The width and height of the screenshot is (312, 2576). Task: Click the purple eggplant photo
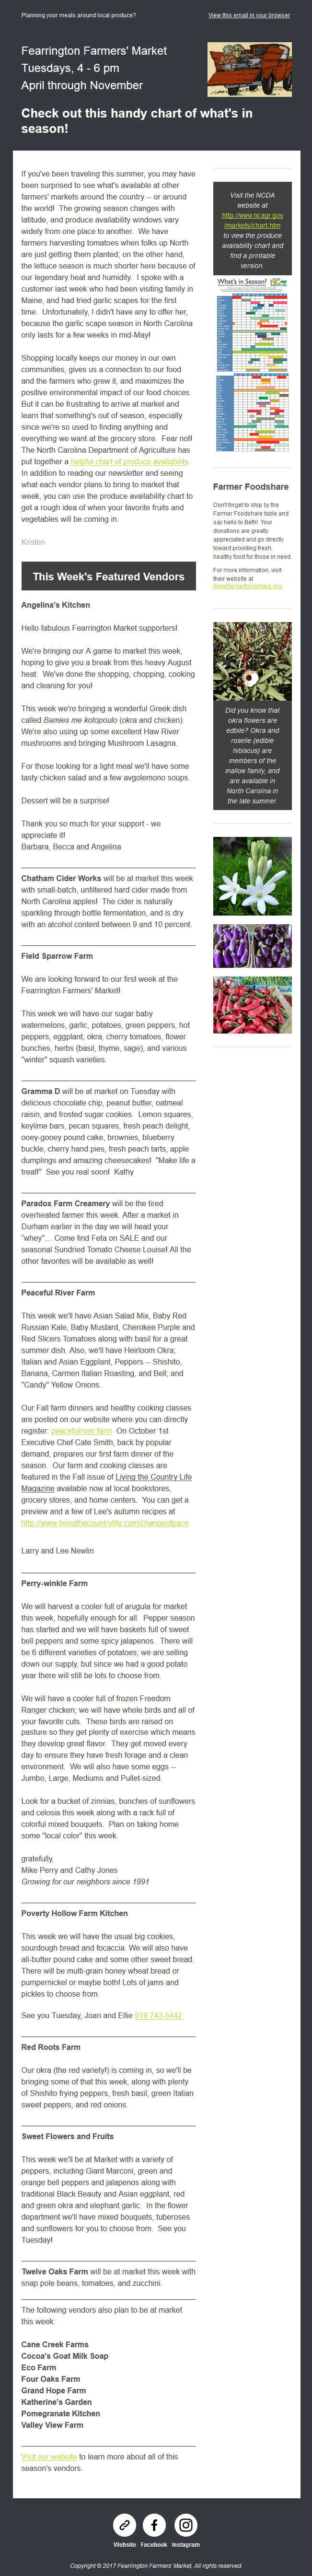pyautogui.click(x=252, y=946)
